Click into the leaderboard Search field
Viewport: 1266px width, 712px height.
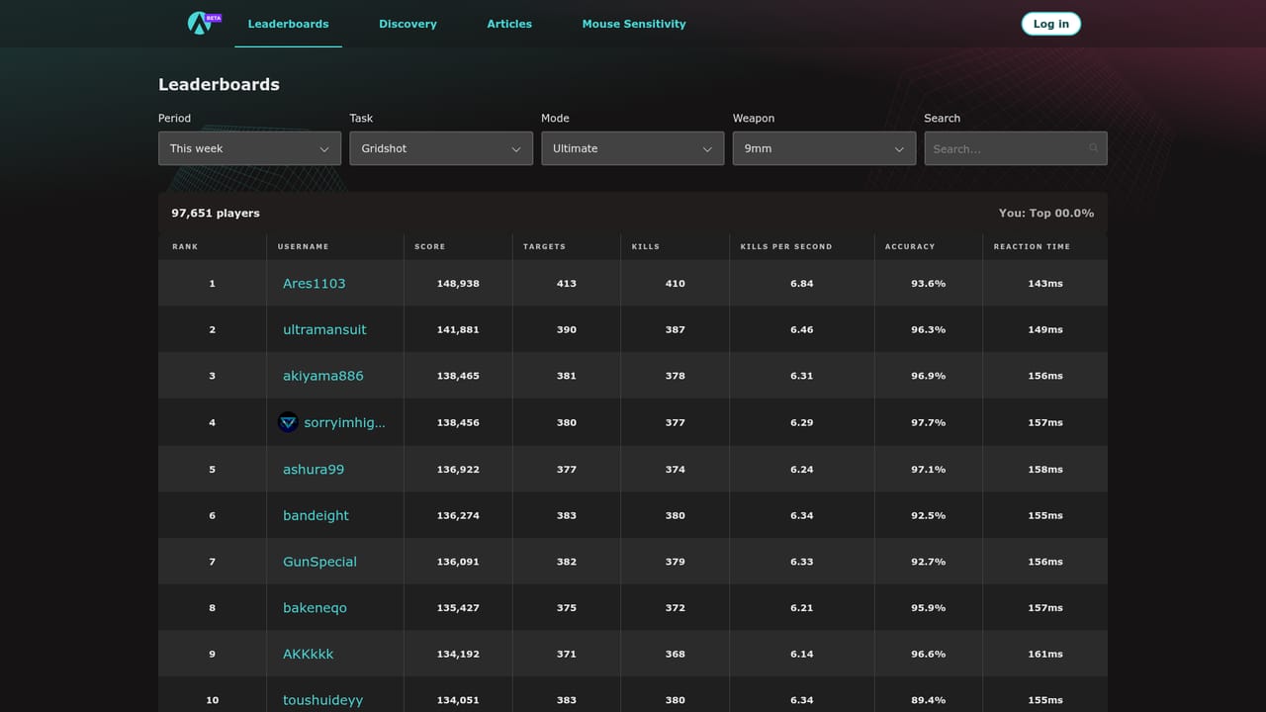coord(1016,148)
